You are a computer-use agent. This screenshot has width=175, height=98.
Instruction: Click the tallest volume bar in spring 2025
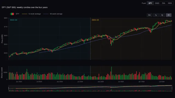tap(111, 73)
